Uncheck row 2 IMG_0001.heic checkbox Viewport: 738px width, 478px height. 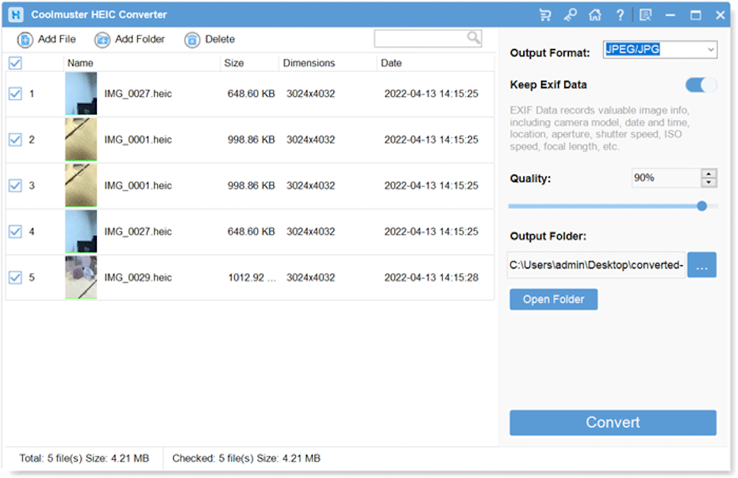[15, 140]
